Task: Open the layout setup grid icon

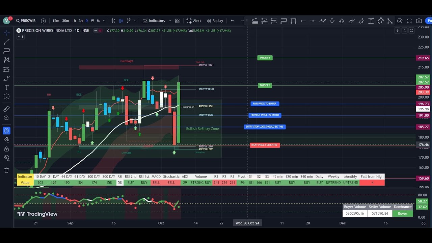Action: (177, 21)
